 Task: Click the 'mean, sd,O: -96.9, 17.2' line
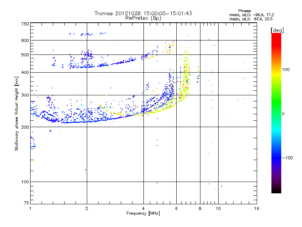point(251,15)
